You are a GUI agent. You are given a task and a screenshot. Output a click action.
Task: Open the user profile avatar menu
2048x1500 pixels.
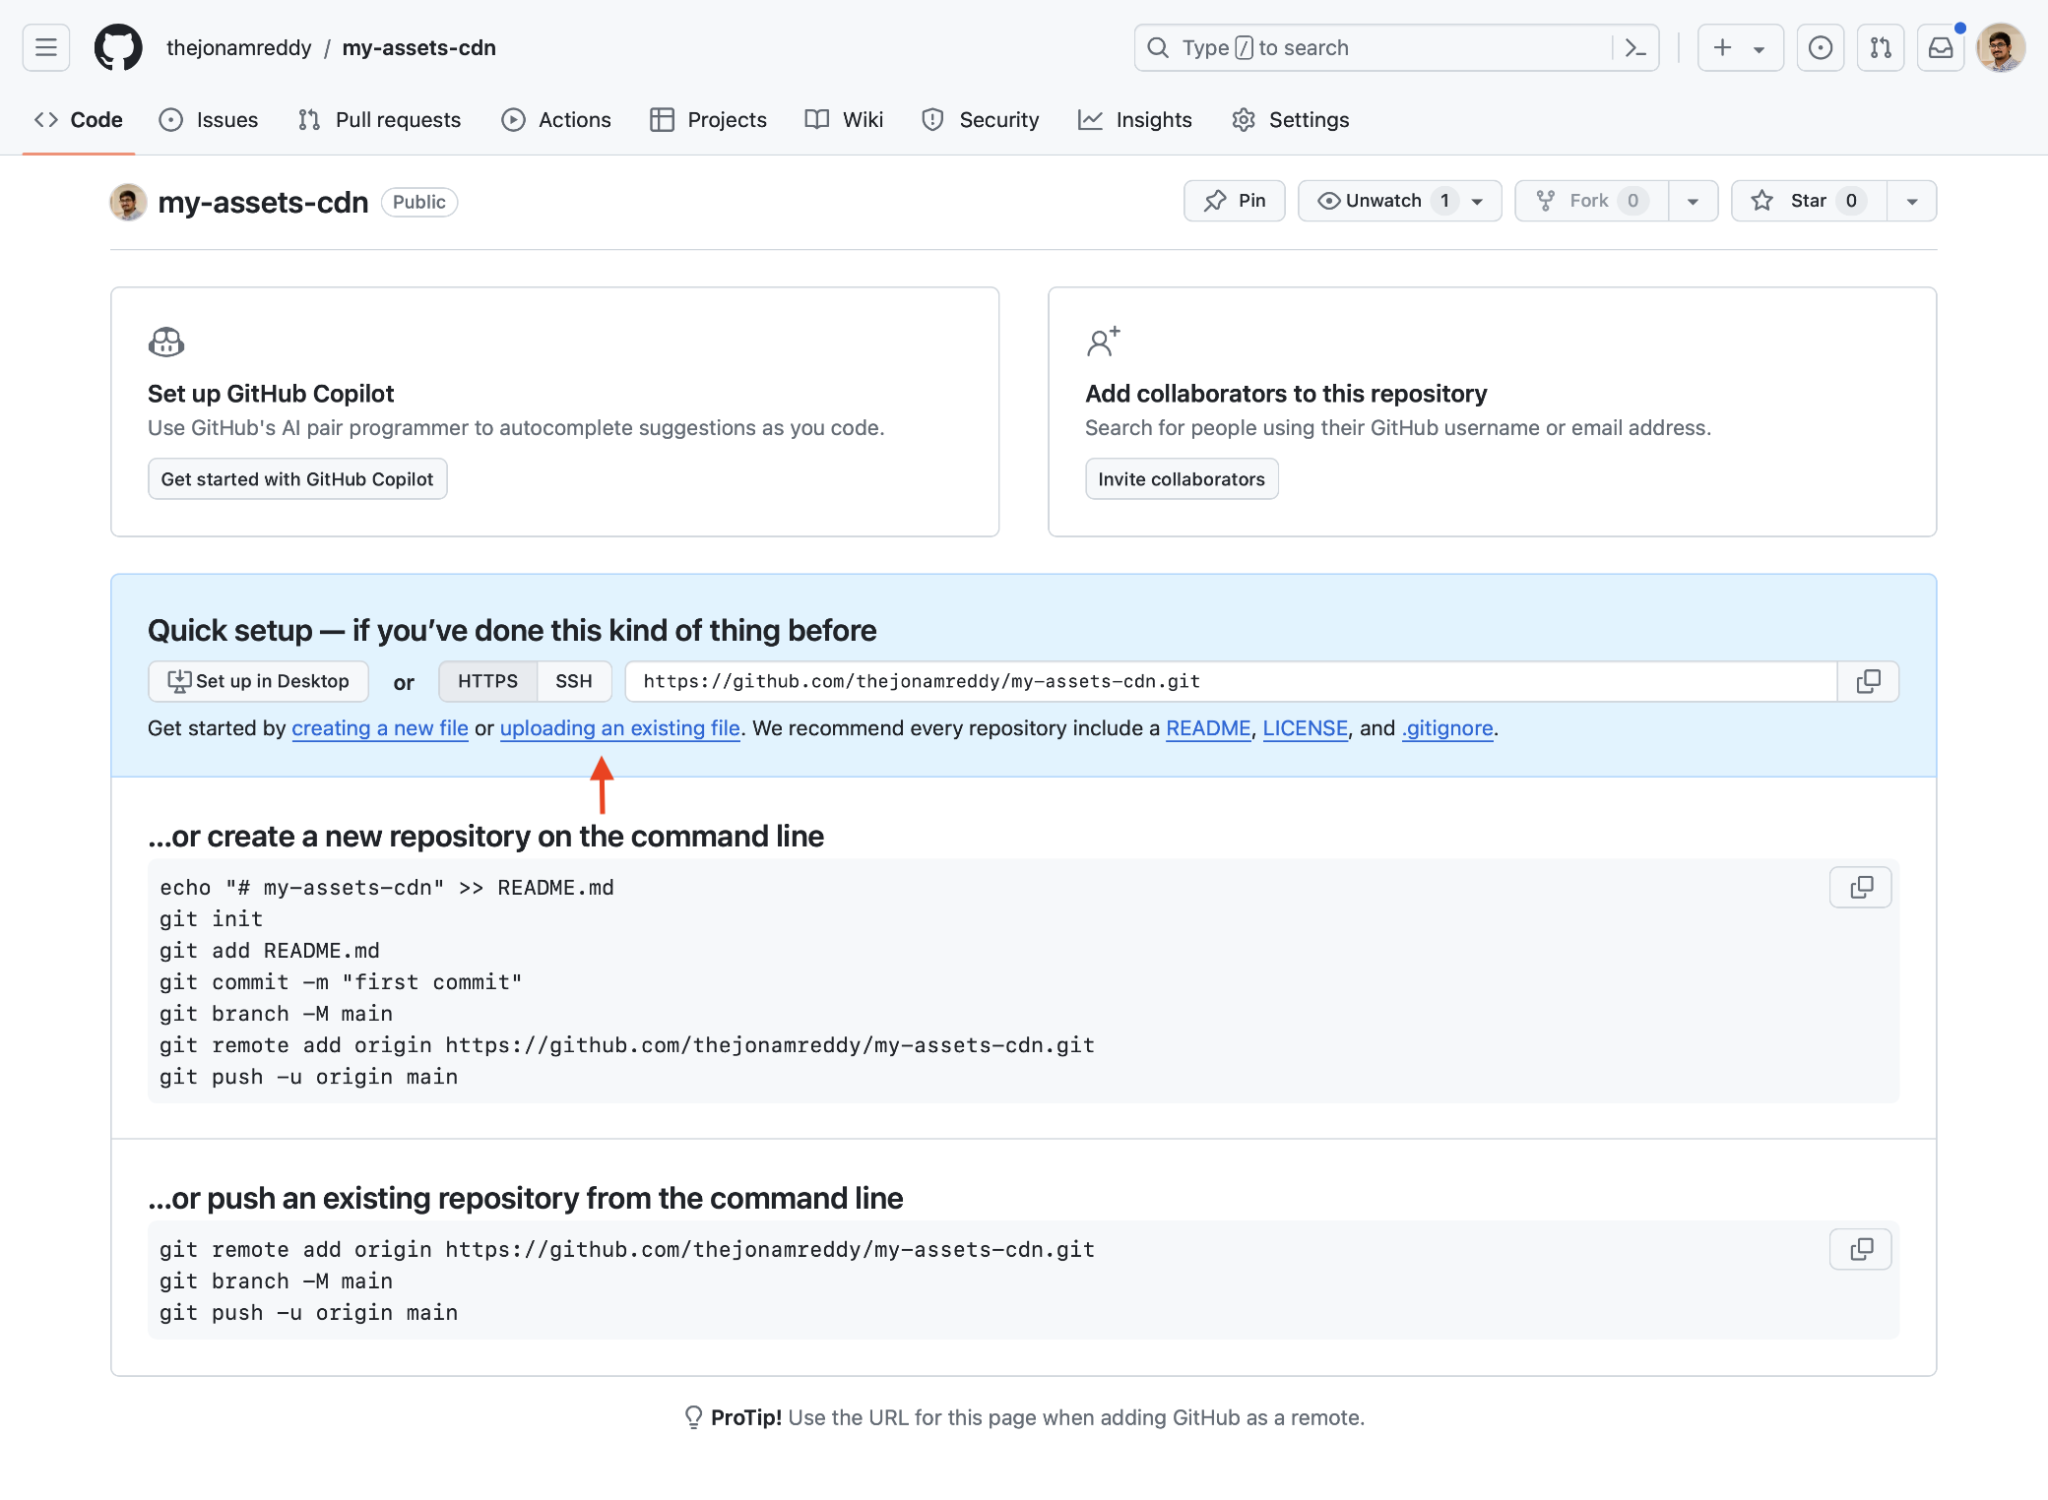point(2001,47)
